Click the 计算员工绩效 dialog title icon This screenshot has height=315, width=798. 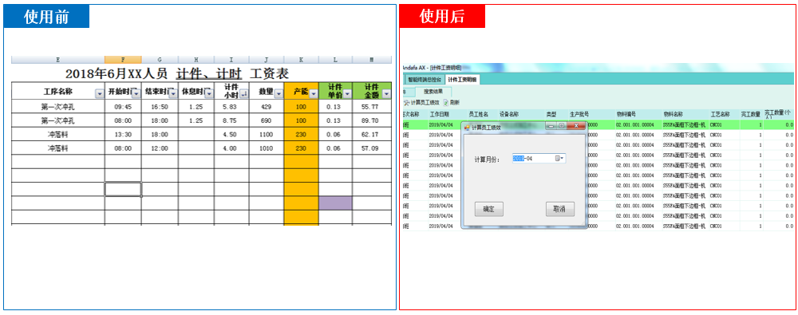[x=467, y=128]
